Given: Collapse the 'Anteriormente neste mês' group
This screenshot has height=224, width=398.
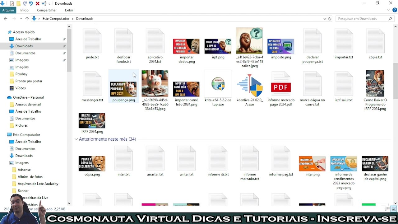Looking at the screenshot, I should click(76, 139).
